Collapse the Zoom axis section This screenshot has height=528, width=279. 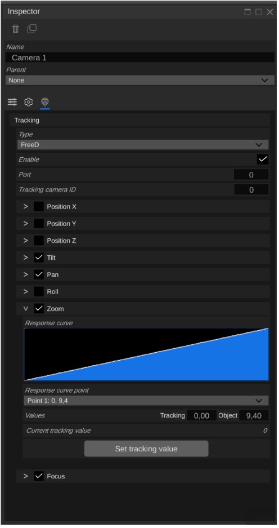tap(25, 308)
